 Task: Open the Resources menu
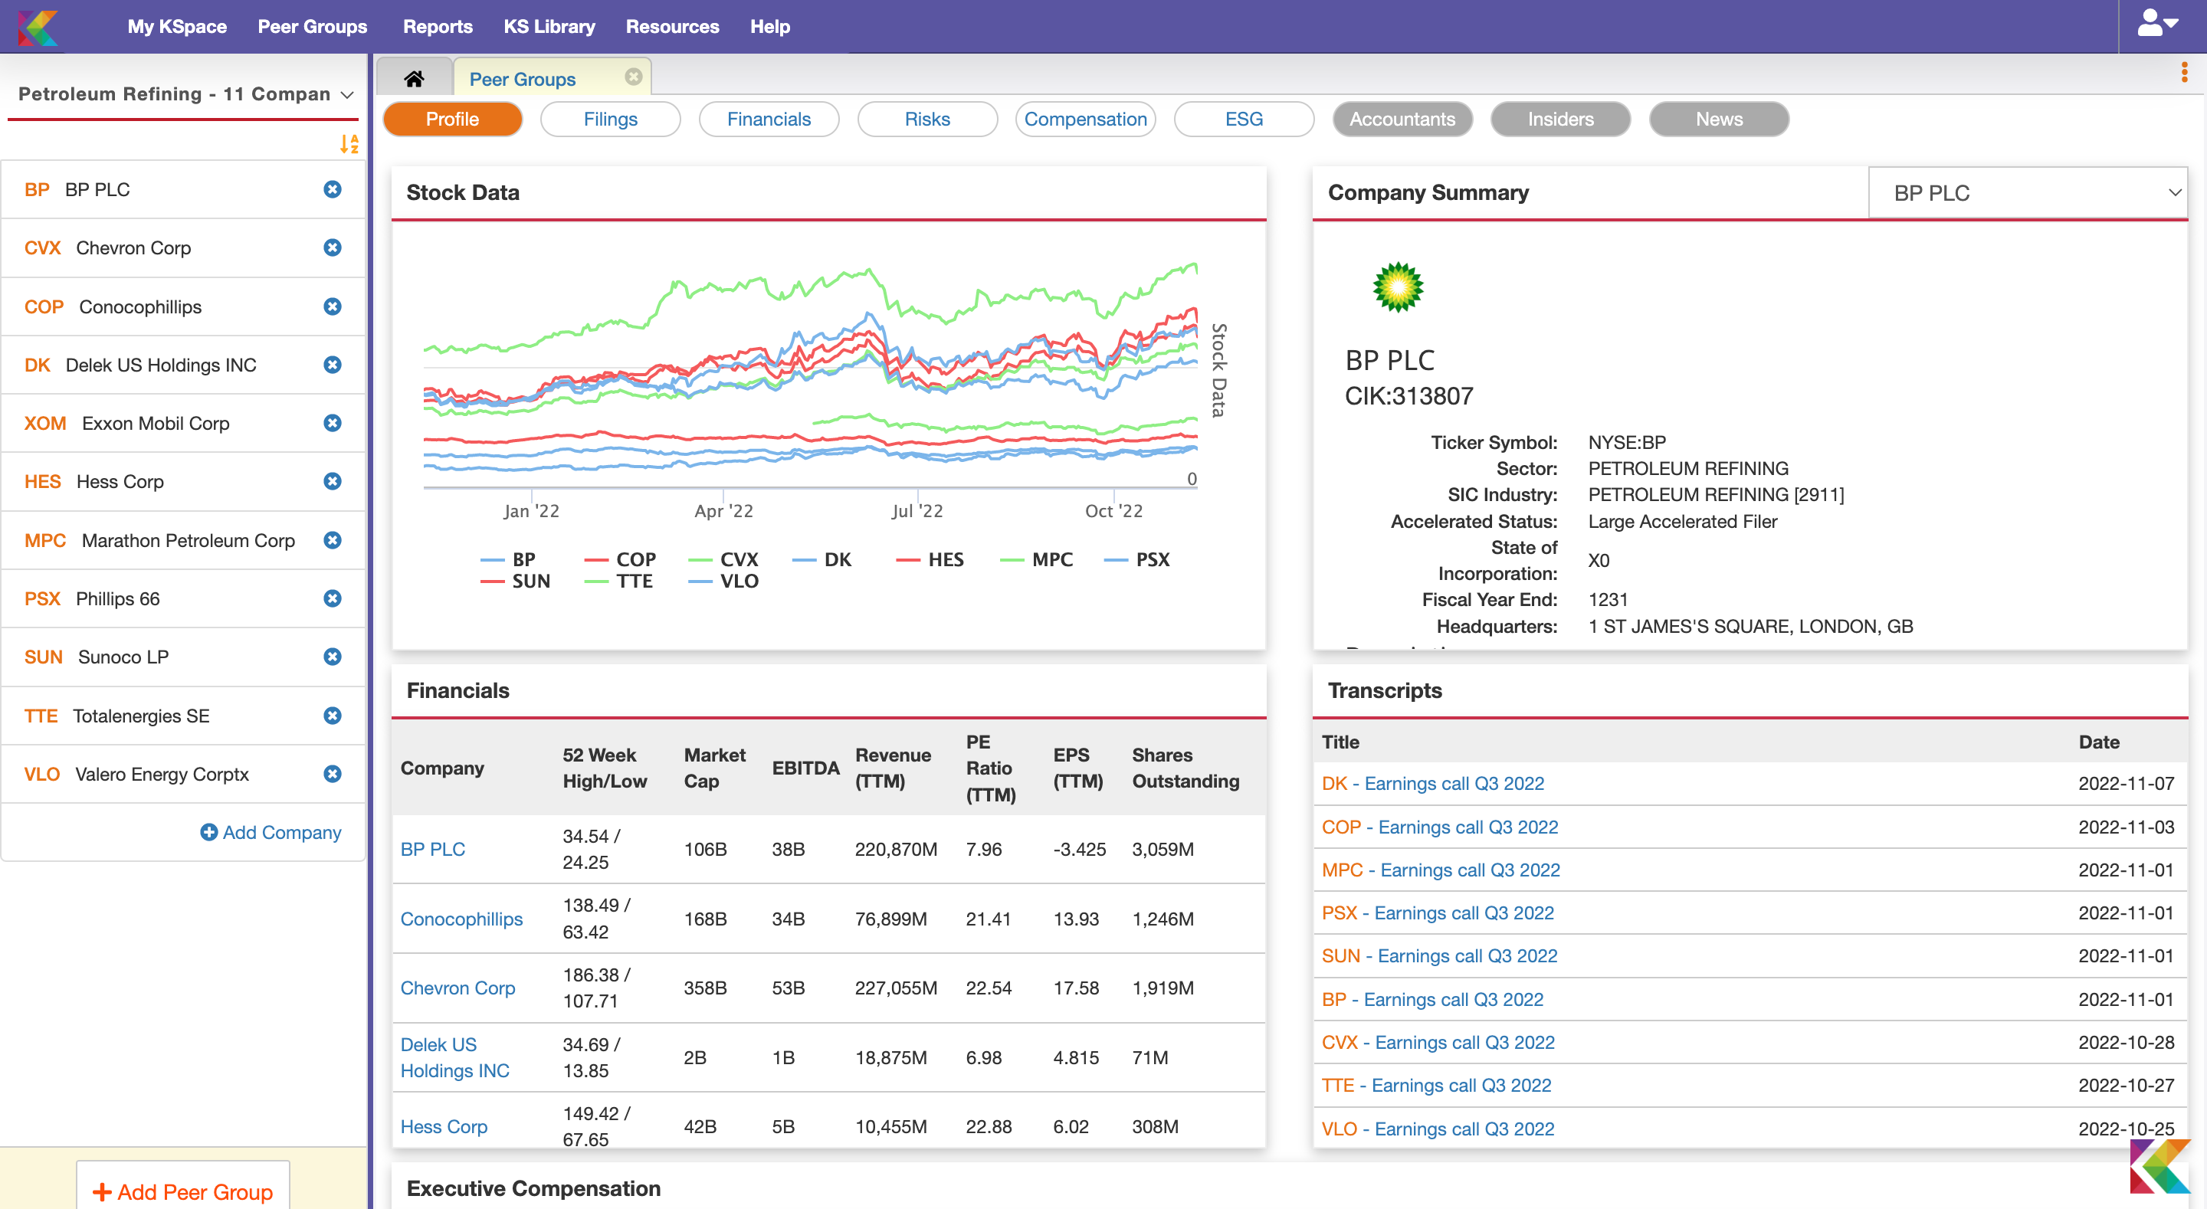click(673, 27)
